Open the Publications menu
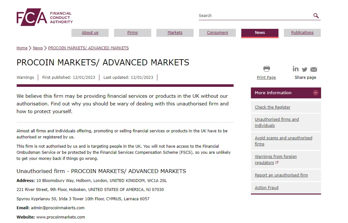 (x=302, y=33)
